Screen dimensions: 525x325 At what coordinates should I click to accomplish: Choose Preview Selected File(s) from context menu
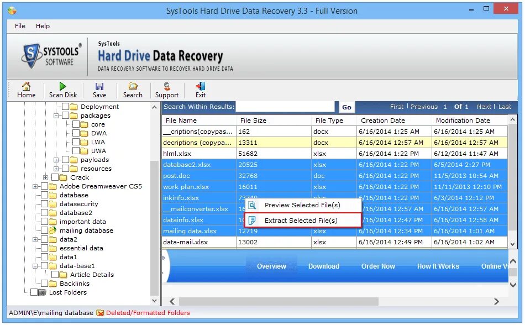[x=303, y=205]
